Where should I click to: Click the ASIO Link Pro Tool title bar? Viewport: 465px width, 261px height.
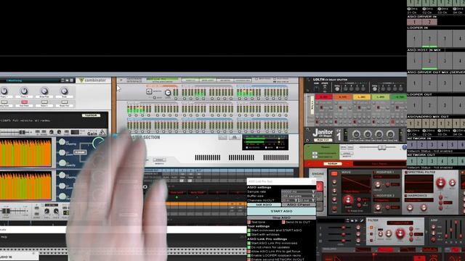point(281,181)
